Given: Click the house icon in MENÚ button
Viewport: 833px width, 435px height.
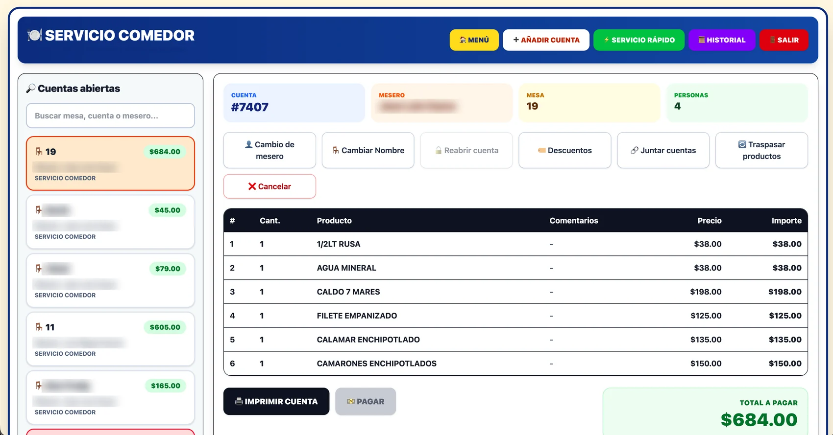Looking at the screenshot, I should coord(463,40).
